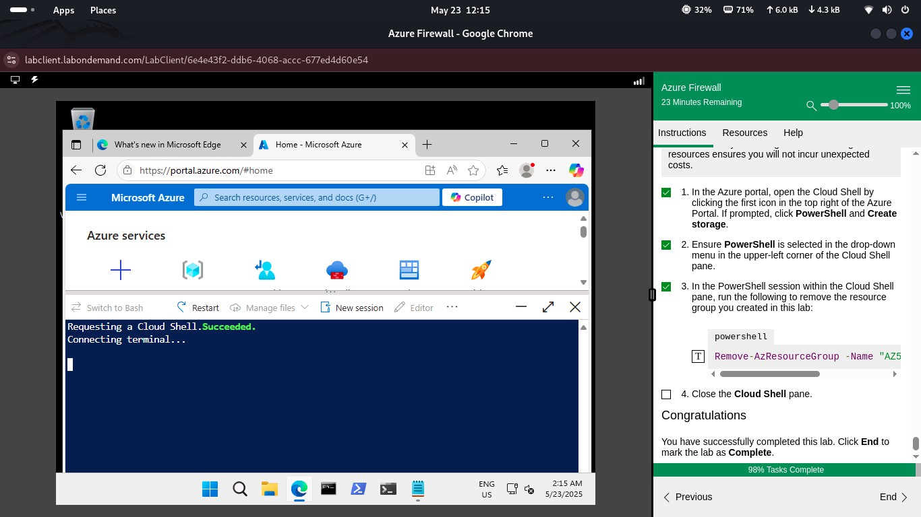Open Notepad from the Windows taskbar

(417, 489)
